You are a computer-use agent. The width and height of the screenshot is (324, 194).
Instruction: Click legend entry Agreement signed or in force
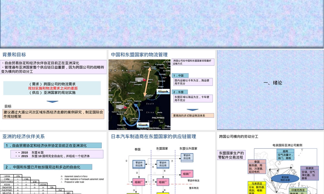coord(74,177)
